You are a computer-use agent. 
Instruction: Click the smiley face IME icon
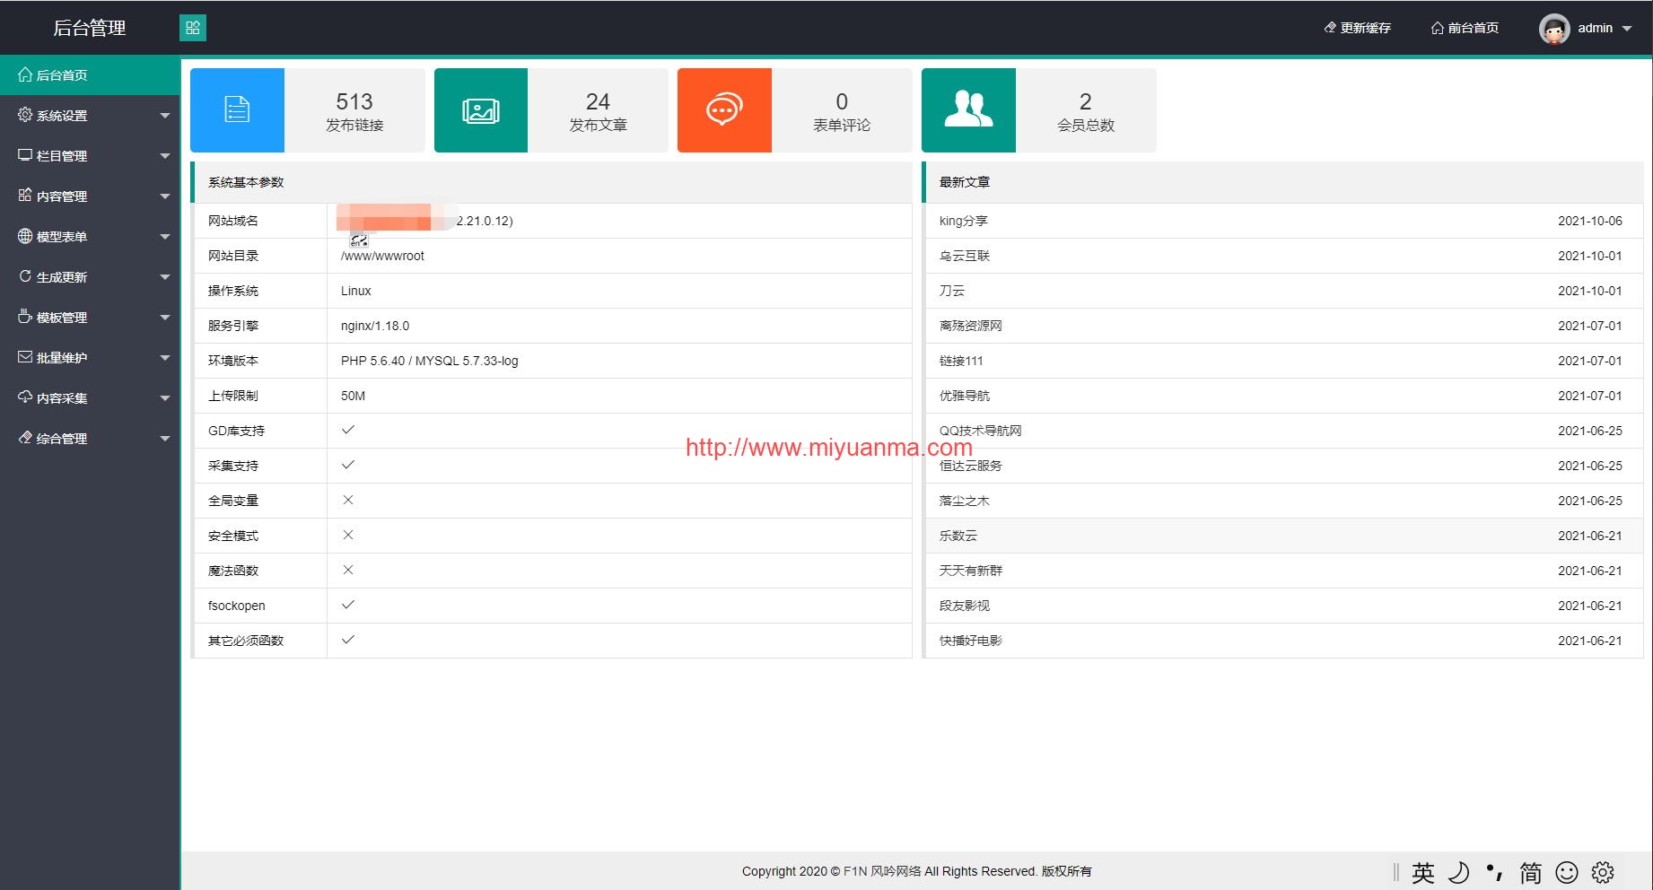tap(1567, 872)
